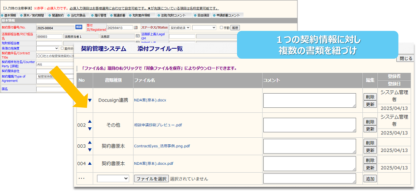Move row 004 up with the up arrow
Screen dimensions: 416x191
point(89,164)
